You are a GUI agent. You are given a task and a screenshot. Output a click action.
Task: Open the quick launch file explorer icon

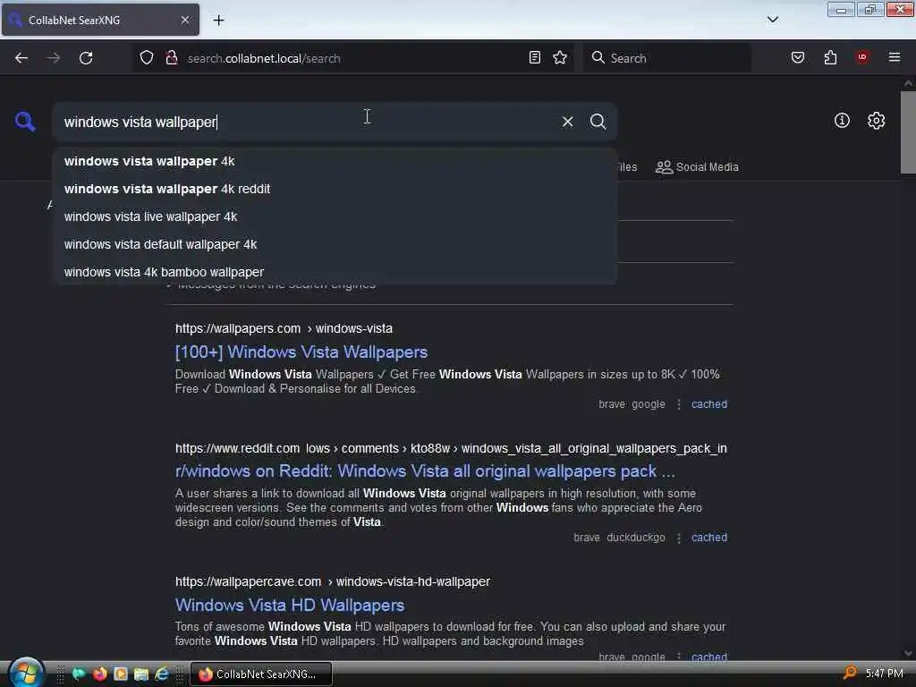(x=140, y=674)
